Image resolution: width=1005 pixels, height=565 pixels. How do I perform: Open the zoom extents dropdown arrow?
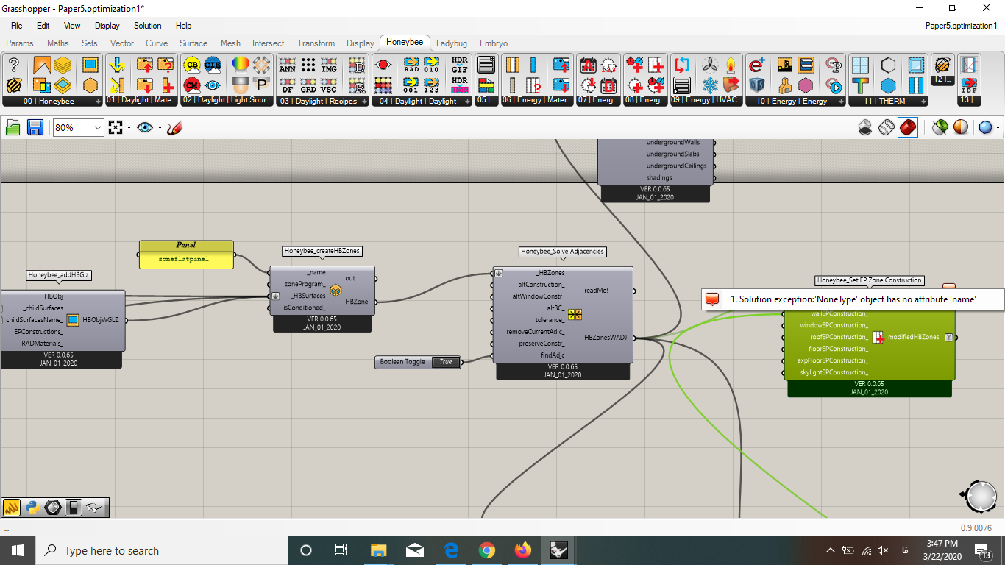pos(129,128)
